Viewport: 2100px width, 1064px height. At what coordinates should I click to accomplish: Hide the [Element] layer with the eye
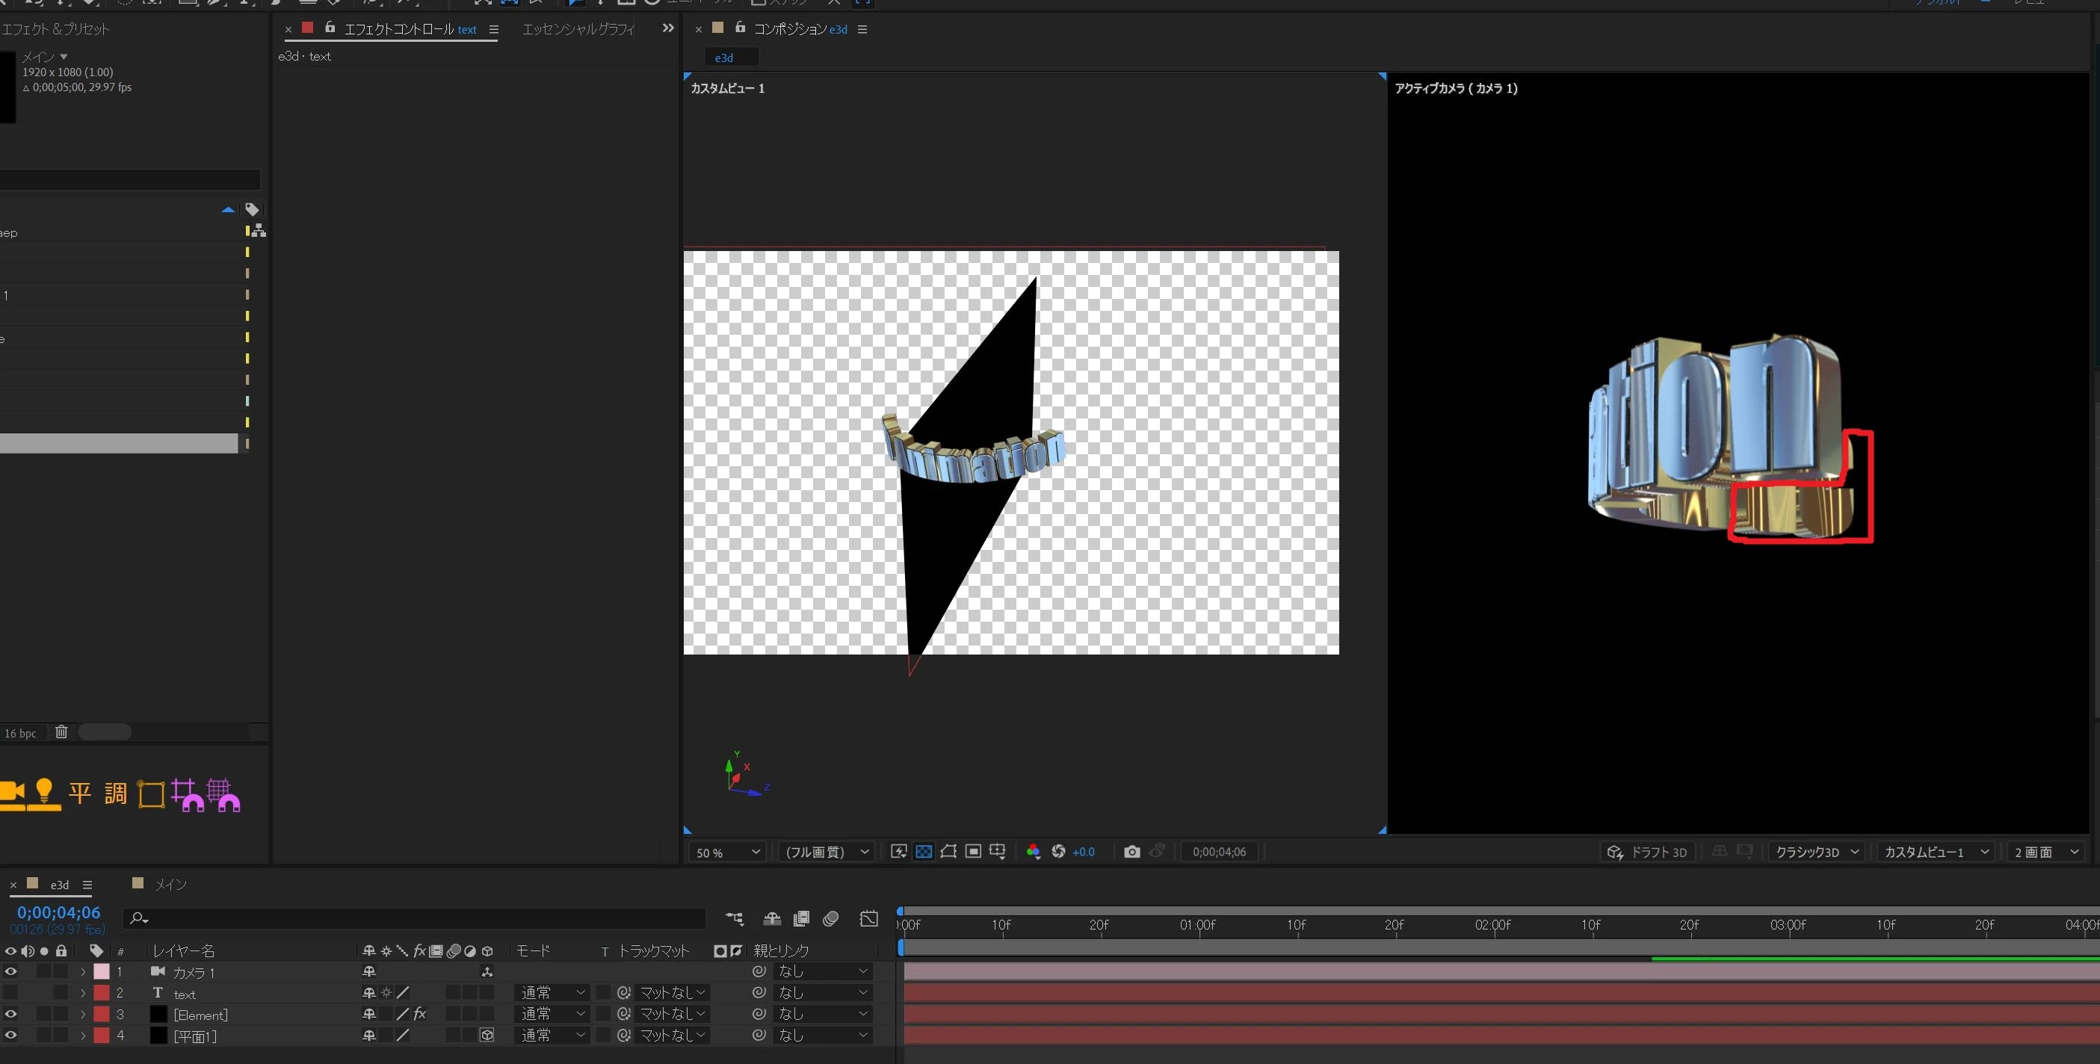(10, 1014)
